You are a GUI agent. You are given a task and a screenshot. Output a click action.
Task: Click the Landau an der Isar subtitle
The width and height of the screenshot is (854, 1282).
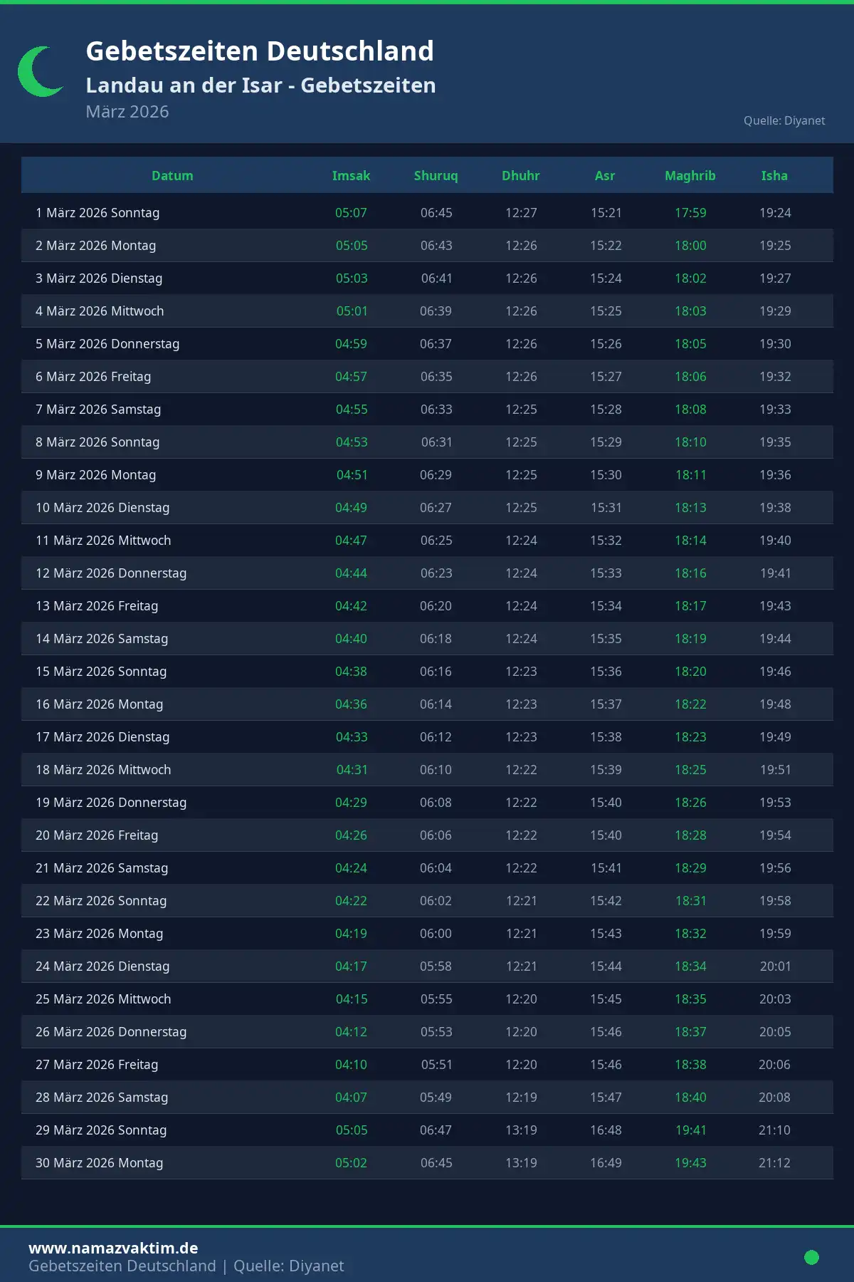260,85
